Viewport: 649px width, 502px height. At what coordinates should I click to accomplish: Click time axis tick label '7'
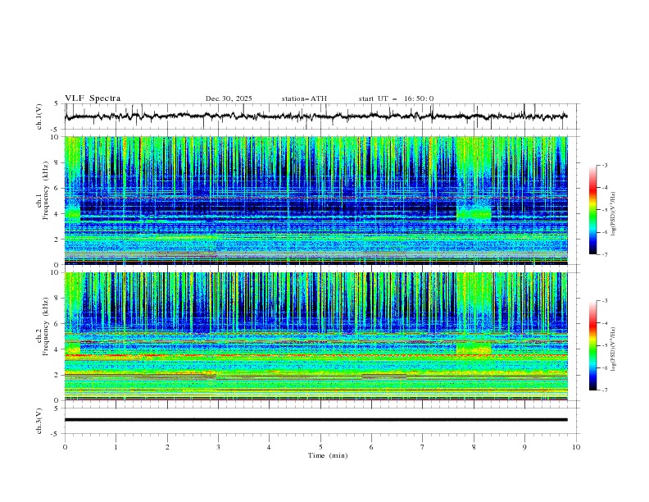(x=423, y=447)
